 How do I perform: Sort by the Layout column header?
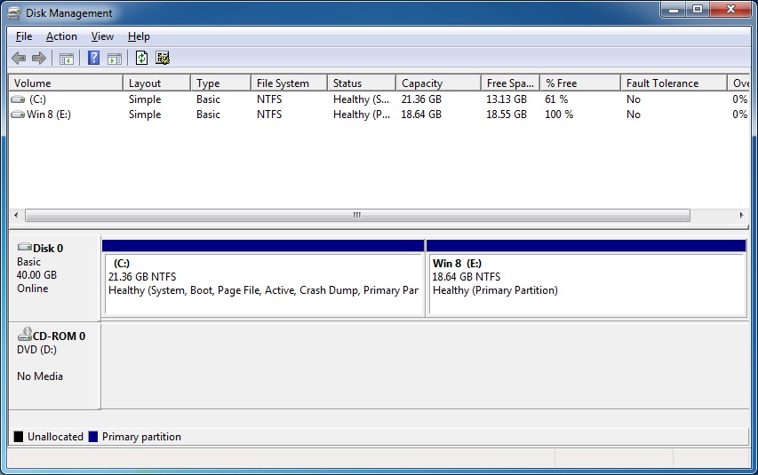click(x=156, y=83)
